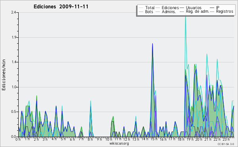
Task: Click the y-axis value 2.4
Action: pyautogui.click(x=13, y=12)
